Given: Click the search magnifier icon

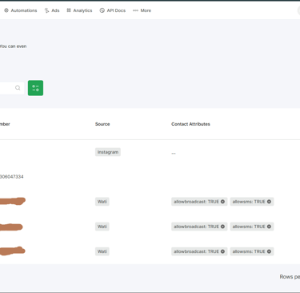Looking at the screenshot, I should [x=18, y=88].
